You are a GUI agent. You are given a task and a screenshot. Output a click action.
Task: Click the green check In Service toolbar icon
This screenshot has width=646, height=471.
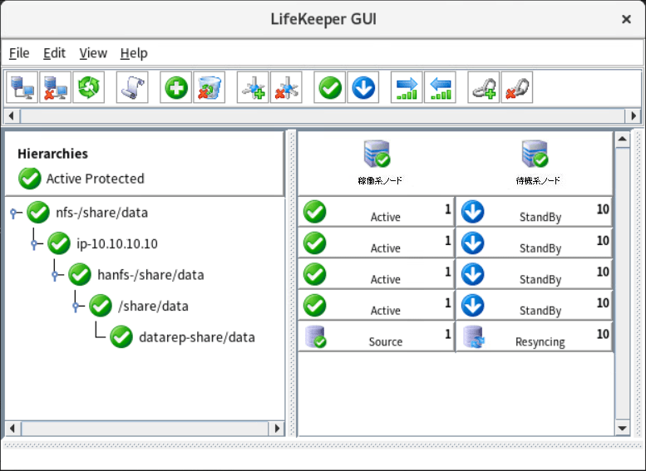(x=329, y=87)
